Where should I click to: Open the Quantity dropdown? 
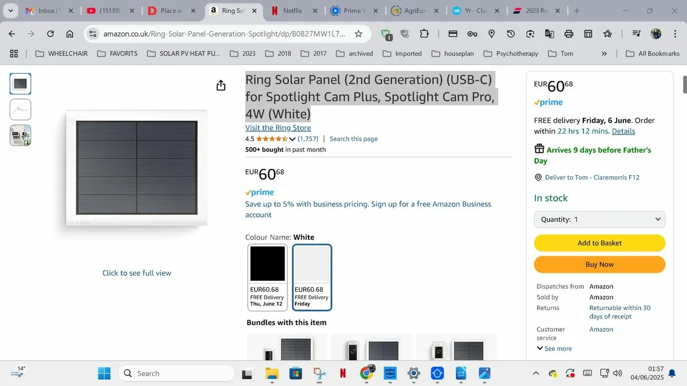pos(599,219)
